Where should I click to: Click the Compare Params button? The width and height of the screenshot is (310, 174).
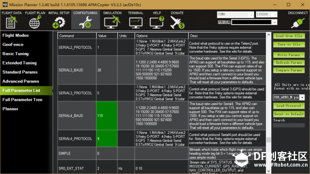coord(289,70)
